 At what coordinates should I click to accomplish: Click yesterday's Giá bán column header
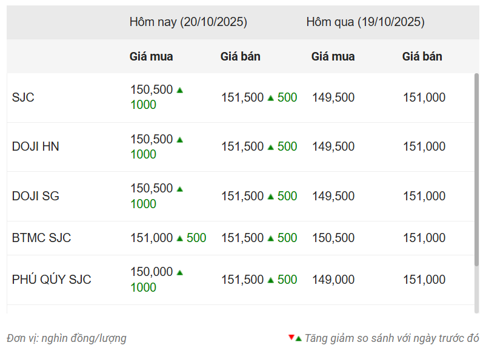(422, 57)
